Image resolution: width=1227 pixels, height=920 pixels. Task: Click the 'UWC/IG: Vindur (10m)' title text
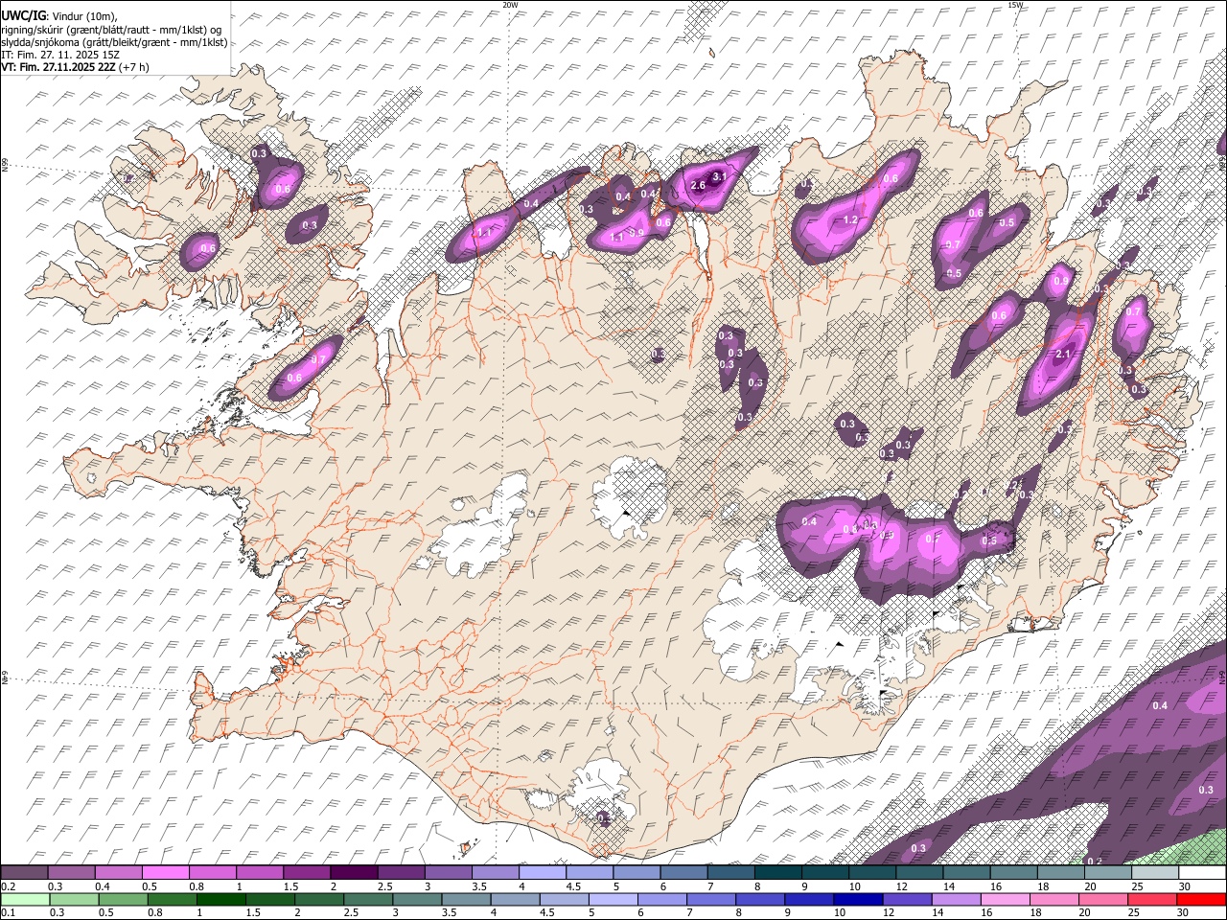pos(58,16)
